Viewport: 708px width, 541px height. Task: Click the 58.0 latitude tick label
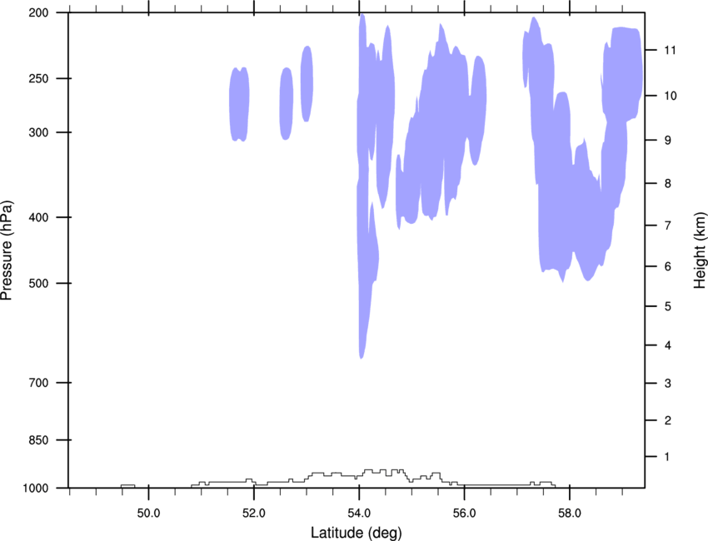coord(570,514)
